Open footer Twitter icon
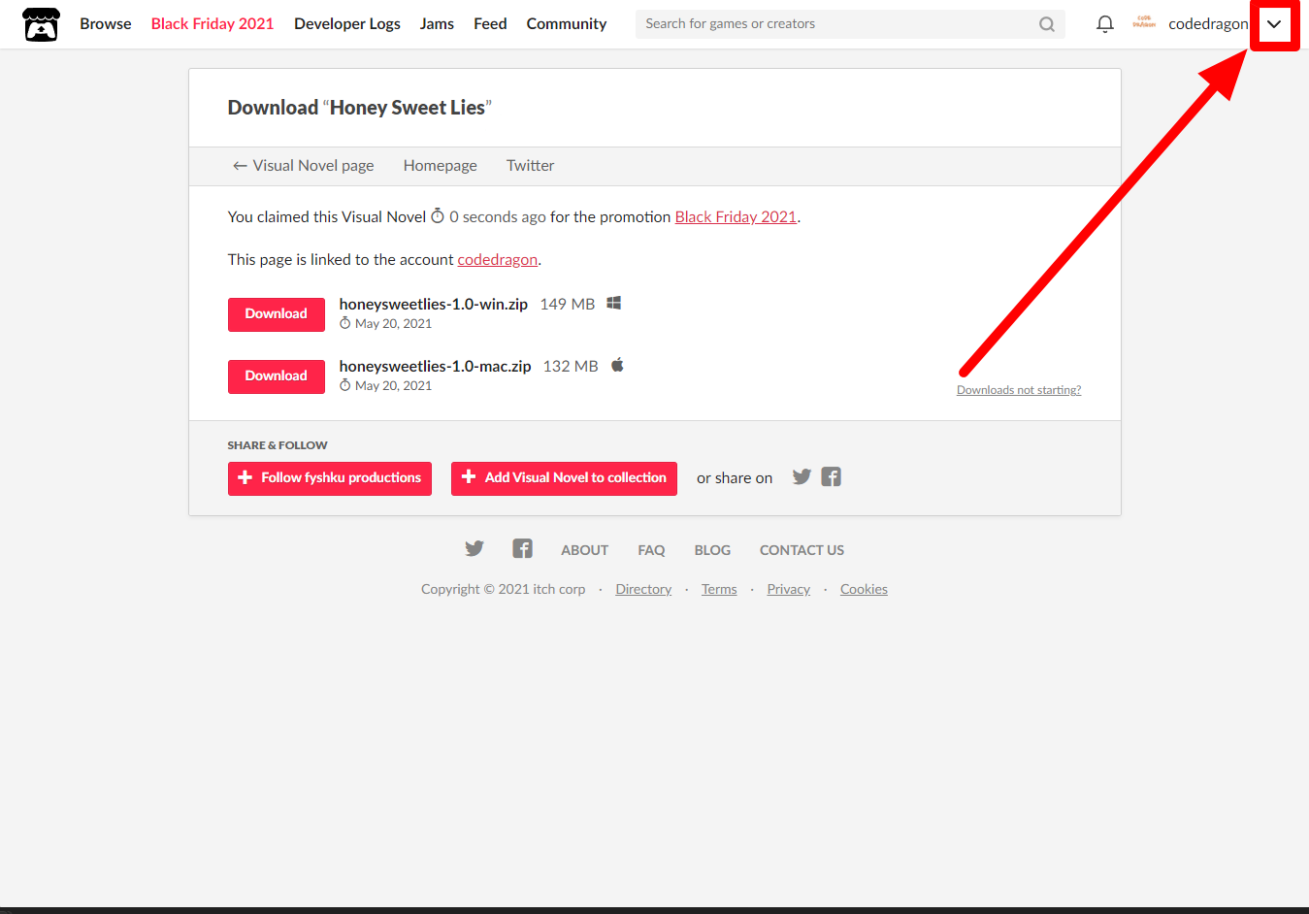Viewport: 1309px width, 914px height. 475,549
